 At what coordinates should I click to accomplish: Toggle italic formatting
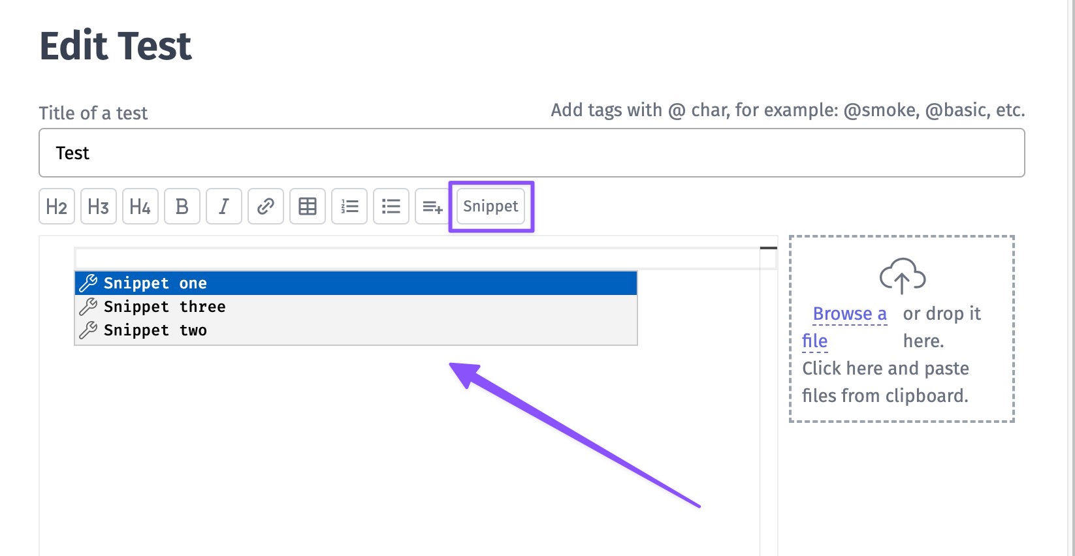(x=224, y=207)
